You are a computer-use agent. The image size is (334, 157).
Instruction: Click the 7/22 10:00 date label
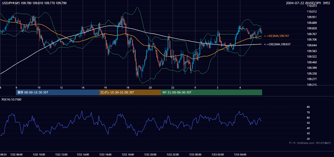(39, 155)
